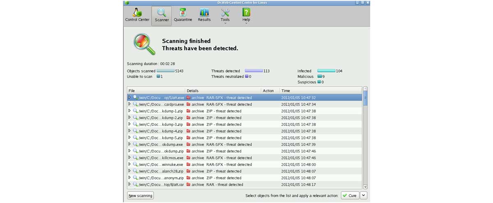Click magnifier icon of kdump-3.zip row

point(135,124)
